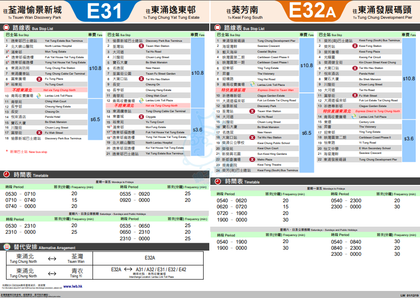Open the www.lwb.hk link
420x298 pixels.
tap(73, 286)
